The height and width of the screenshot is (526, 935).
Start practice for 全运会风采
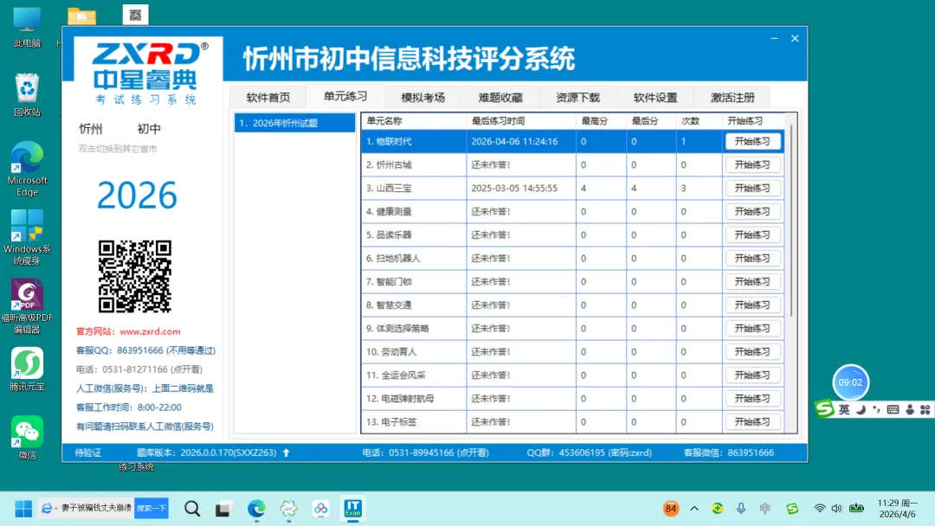[752, 375]
